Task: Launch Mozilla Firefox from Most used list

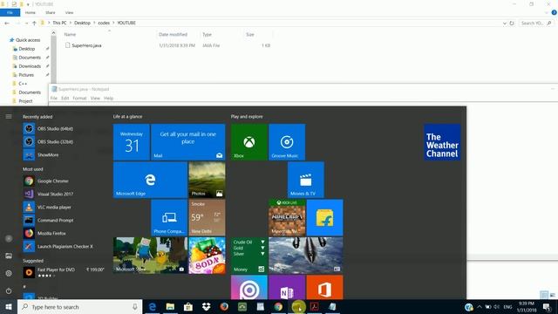Action: [44, 233]
